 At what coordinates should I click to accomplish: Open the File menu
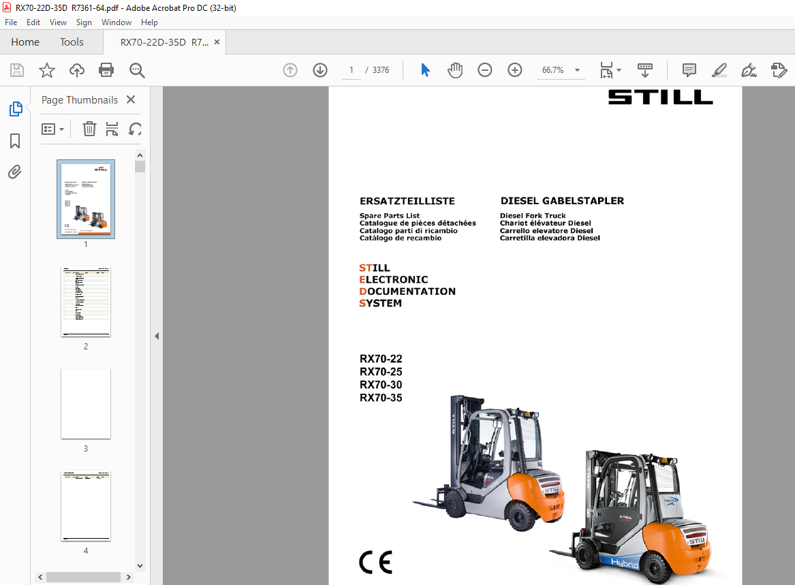pyautogui.click(x=11, y=22)
